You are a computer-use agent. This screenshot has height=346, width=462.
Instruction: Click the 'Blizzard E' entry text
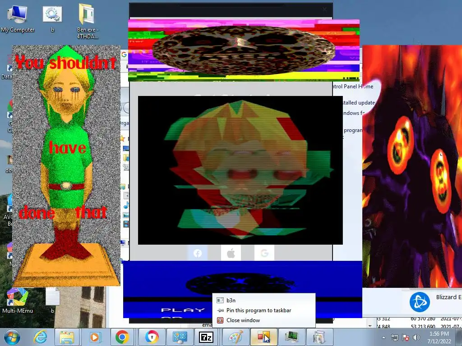tap(448, 297)
